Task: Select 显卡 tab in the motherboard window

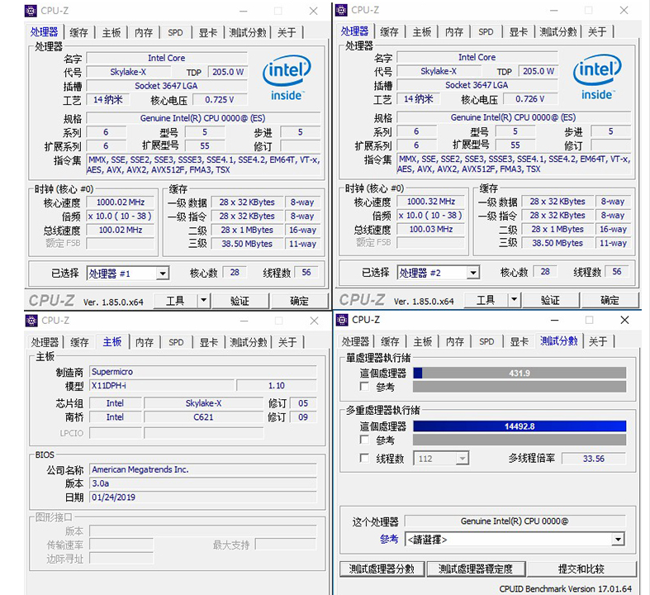Action: point(208,342)
